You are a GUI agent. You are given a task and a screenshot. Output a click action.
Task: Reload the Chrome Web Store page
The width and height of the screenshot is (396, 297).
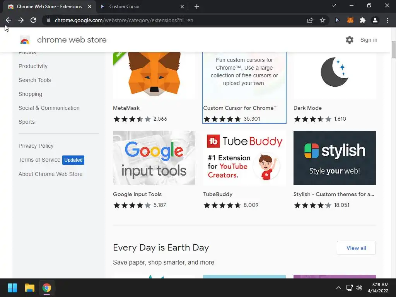point(33,20)
